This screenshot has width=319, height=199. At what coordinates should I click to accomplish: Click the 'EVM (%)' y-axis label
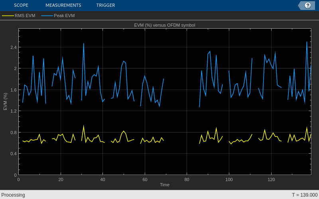click(5, 101)
